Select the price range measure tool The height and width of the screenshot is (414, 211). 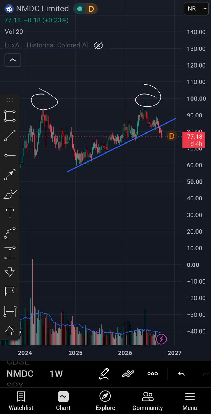(x=10, y=253)
